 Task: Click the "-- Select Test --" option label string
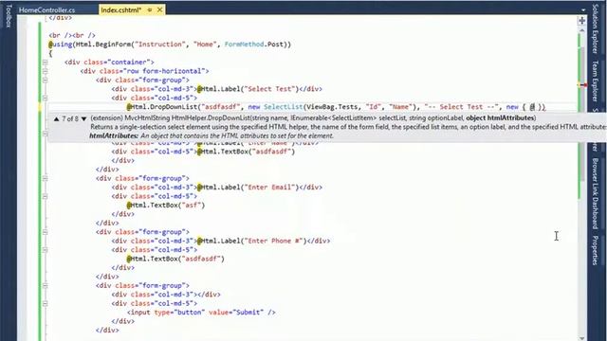pyautogui.click(x=461, y=107)
